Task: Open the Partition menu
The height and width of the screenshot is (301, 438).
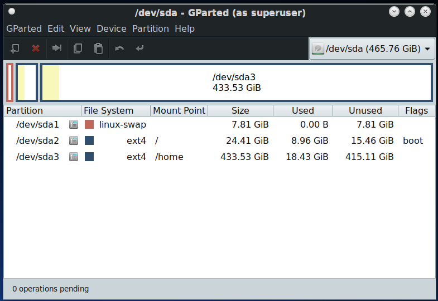Action: click(151, 29)
